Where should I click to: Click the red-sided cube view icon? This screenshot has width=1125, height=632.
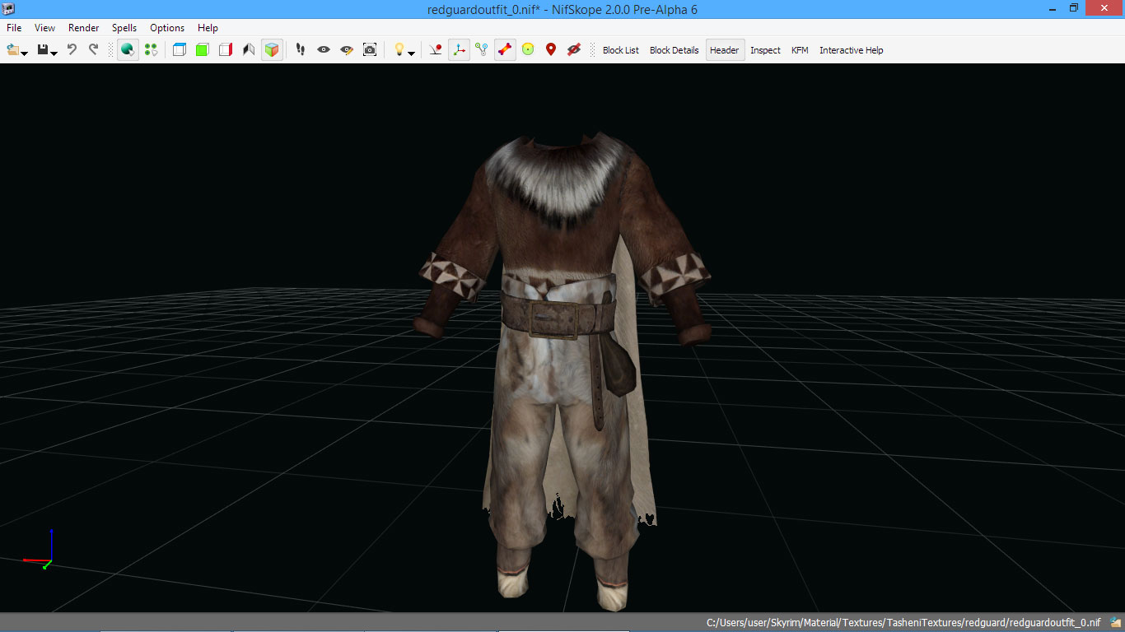click(x=226, y=50)
